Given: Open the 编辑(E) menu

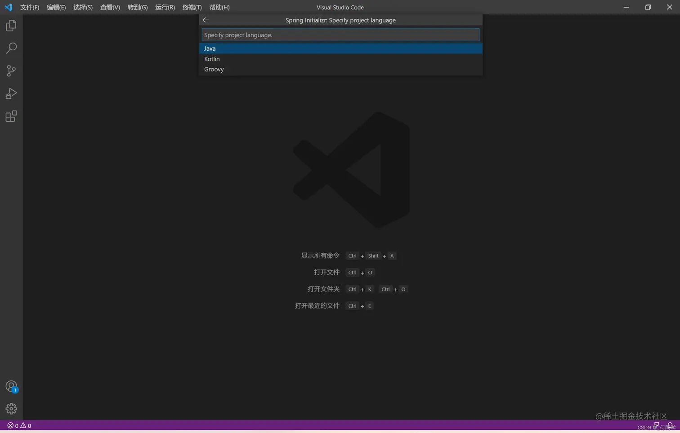Looking at the screenshot, I should tap(56, 7).
